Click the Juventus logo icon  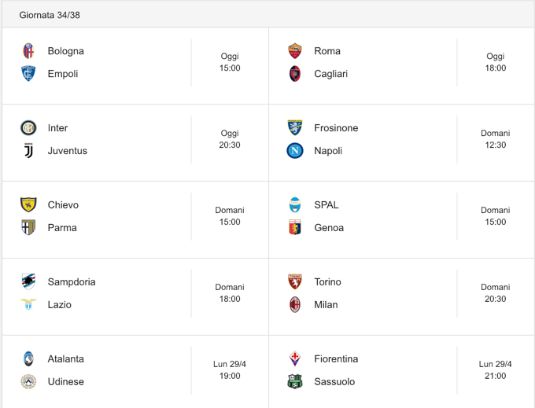click(28, 151)
